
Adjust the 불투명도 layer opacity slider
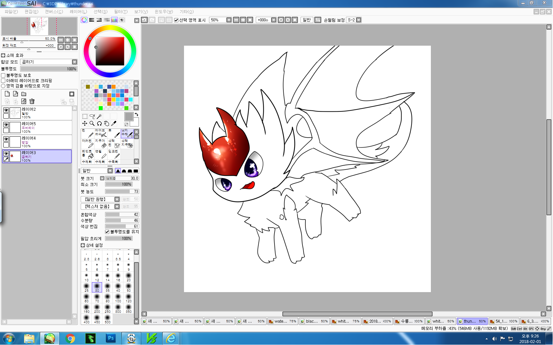click(x=49, y=69)
